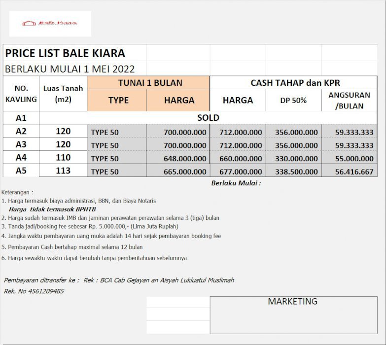This screenshot has width=386, height=345.
Task: Click the DP 50% column header
Action: point(293,101)
